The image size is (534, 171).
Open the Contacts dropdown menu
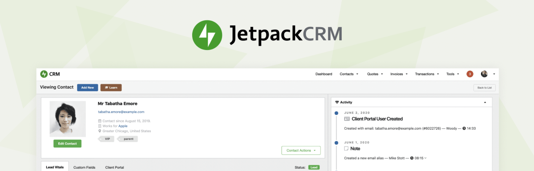(x=349, y=74)
